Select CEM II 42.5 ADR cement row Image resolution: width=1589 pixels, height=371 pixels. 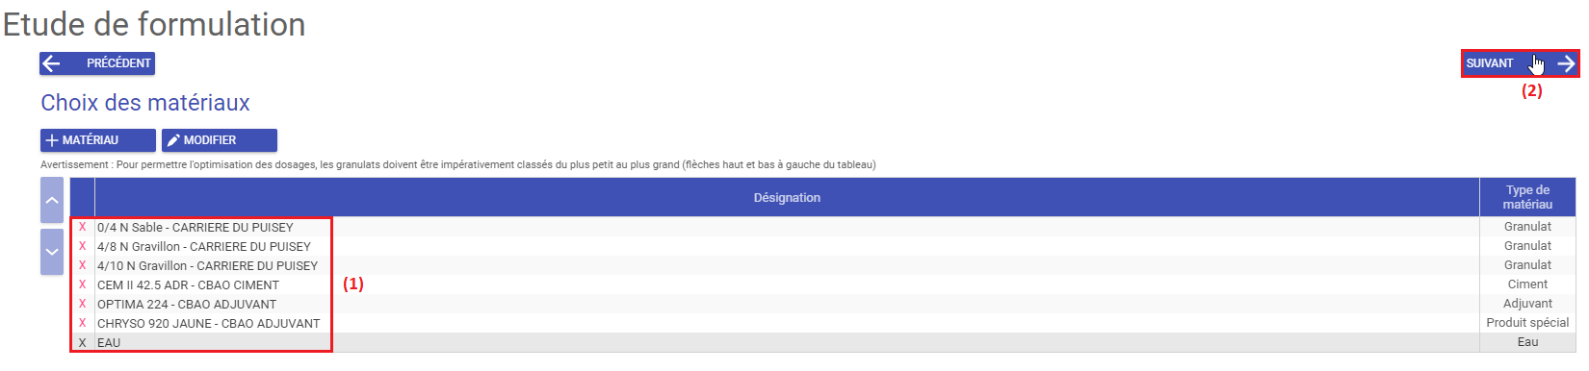click(822, 284)
